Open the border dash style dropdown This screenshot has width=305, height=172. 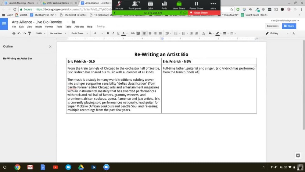(233, 33)
